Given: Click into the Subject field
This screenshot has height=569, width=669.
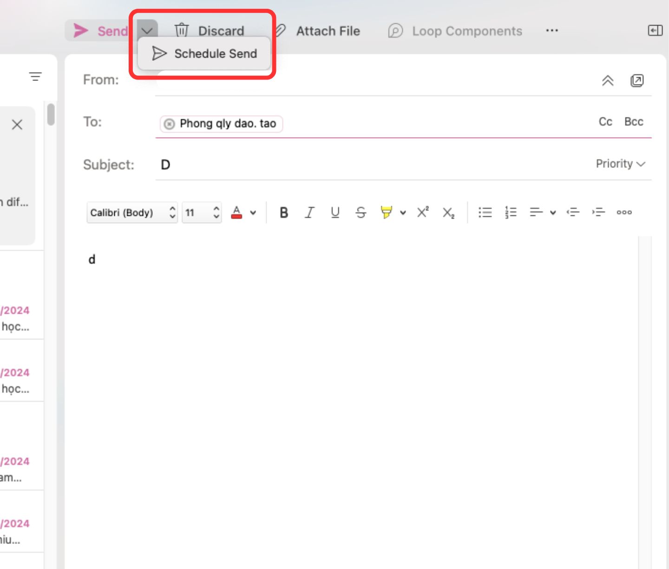Looking at the screenshot, I should (x=372, y=165).
